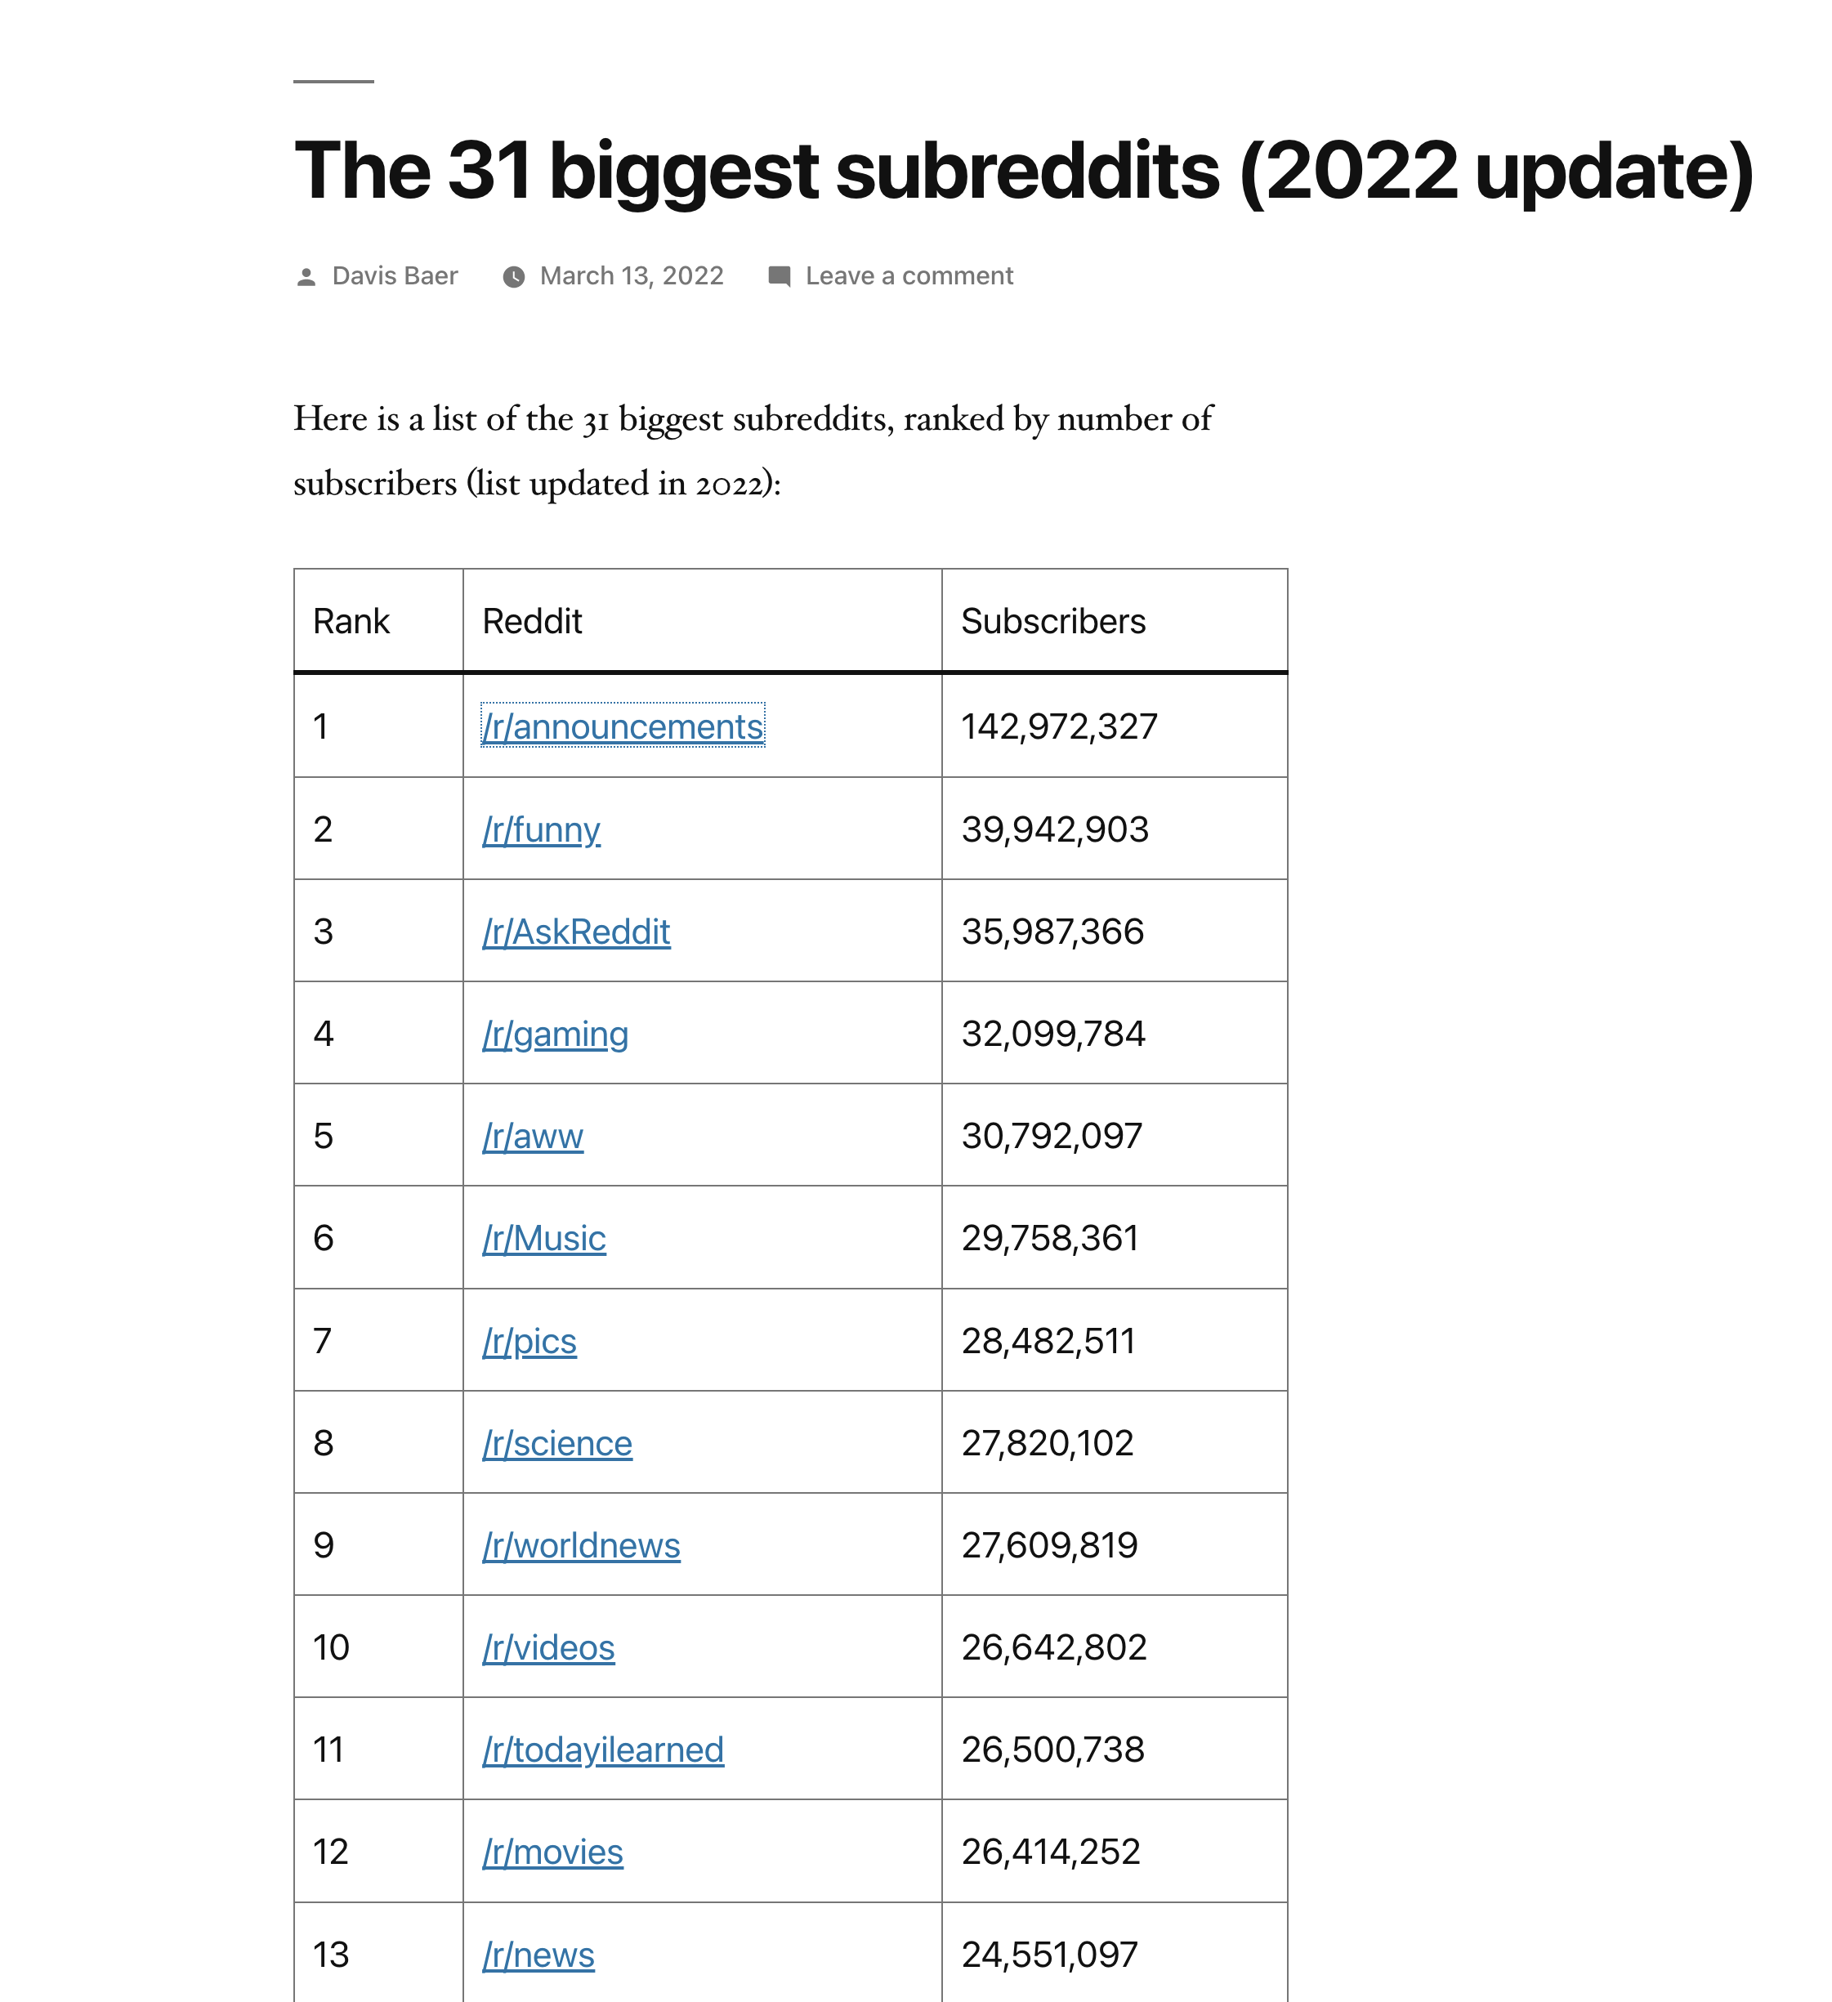
Task: Click the comment bubble icon
Action: tap(780, 277)
